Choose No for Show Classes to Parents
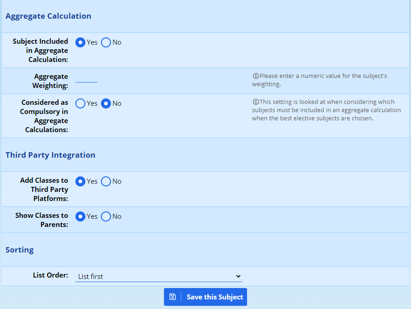 point(106,216)
